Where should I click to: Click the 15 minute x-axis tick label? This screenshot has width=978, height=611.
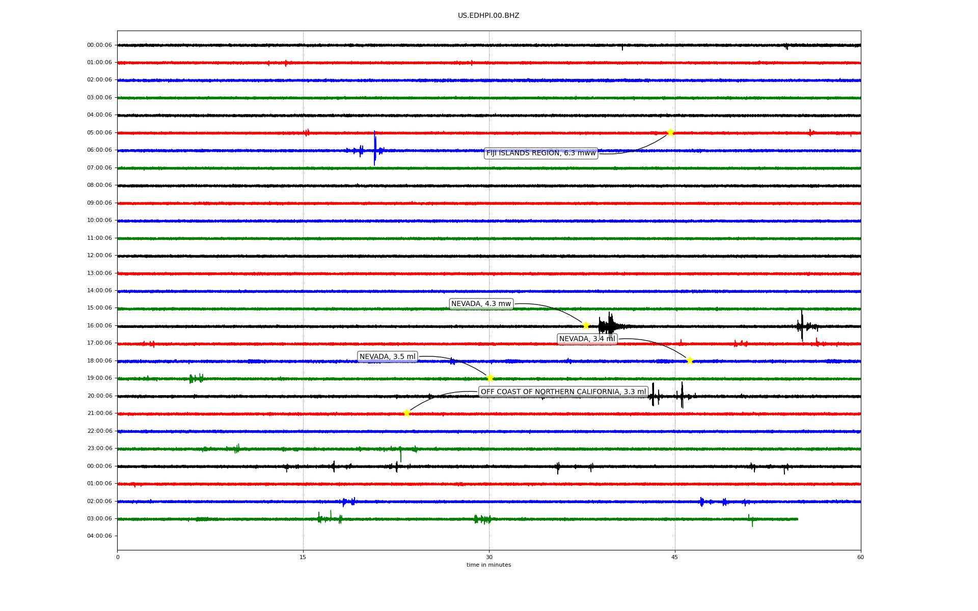point(303,557)
